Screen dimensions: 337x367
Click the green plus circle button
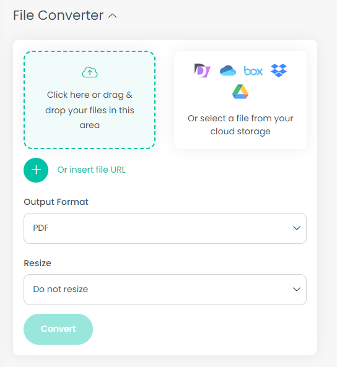point(36,170)
